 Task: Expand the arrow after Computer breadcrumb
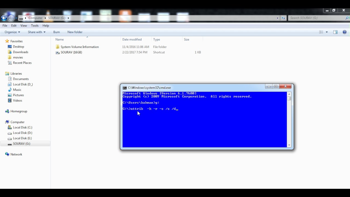[x=45, y=18]
